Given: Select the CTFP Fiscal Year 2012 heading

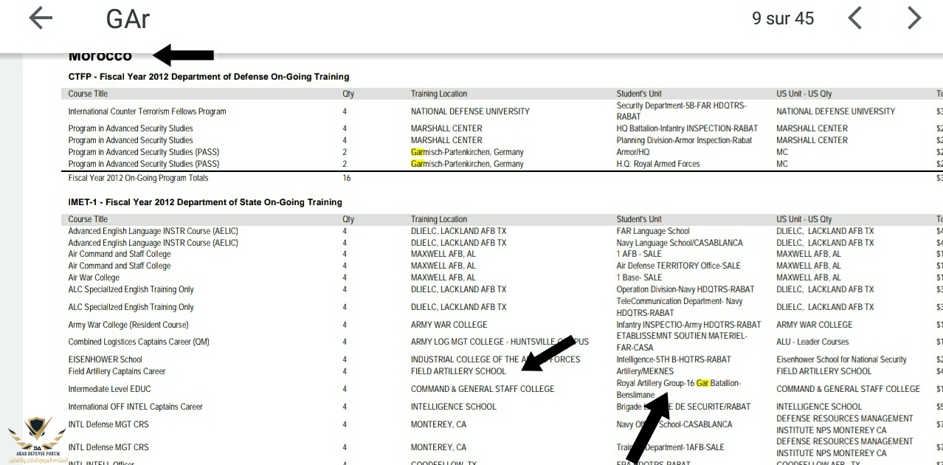Looking at the screenshot, I should (209, 77).
